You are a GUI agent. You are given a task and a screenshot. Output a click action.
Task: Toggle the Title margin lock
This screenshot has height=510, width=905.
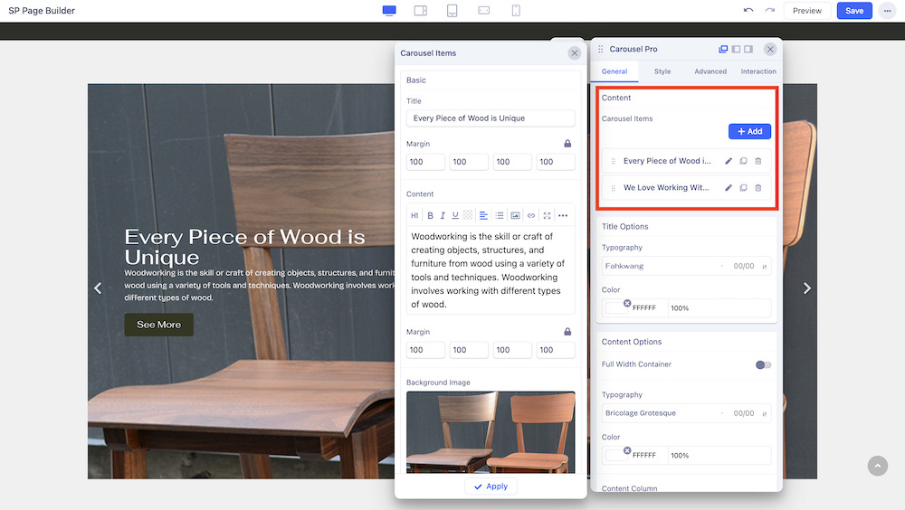point(567,144)
